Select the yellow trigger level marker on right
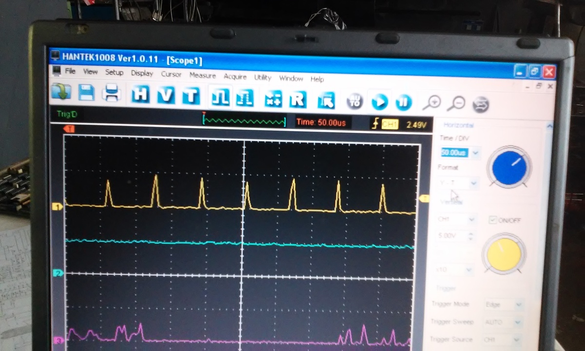 tap(424, 198)
